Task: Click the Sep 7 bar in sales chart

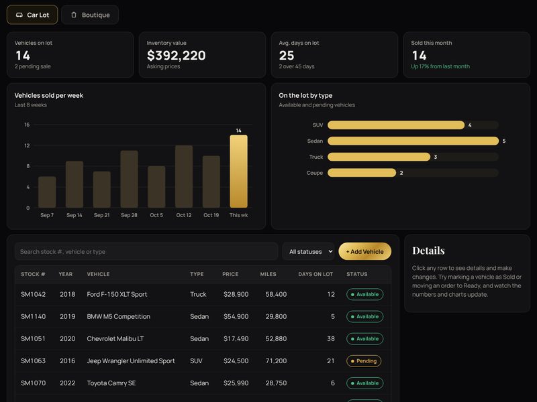Action: 47,192
